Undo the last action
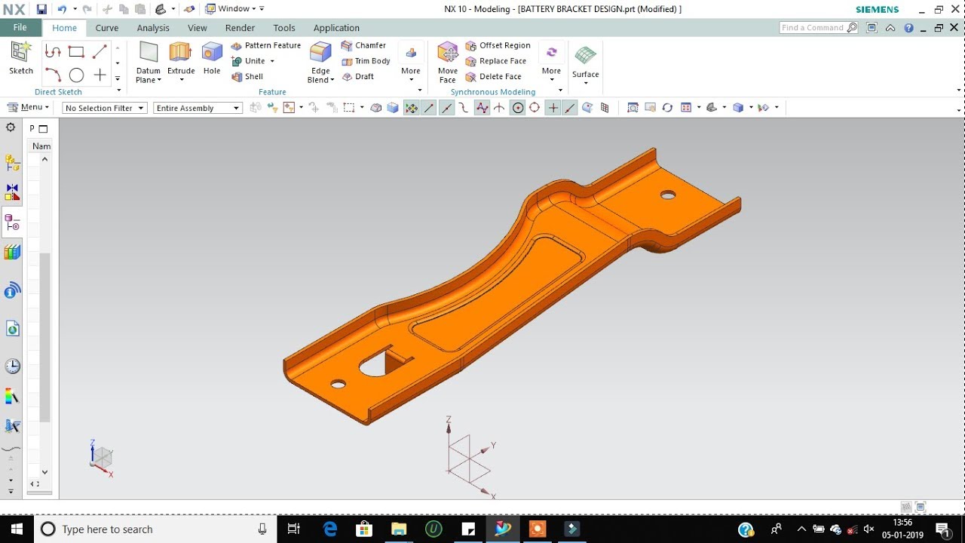Viewport: 965px width, 543px height. pos(62,9)
